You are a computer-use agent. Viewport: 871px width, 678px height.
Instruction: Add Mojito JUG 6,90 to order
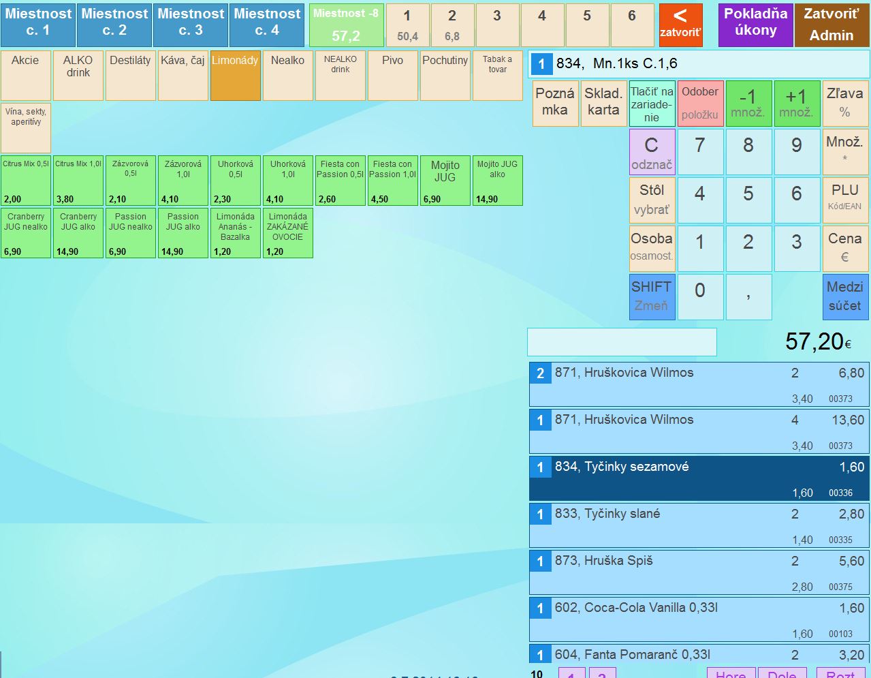click(445, 181)
